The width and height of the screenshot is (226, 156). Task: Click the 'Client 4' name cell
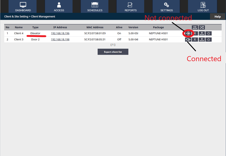[x=19, y=33]
